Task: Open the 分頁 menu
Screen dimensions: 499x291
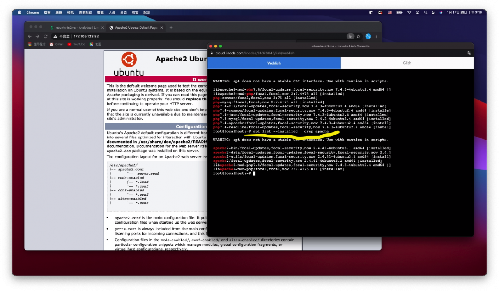Action: click(x=124, y=12)
